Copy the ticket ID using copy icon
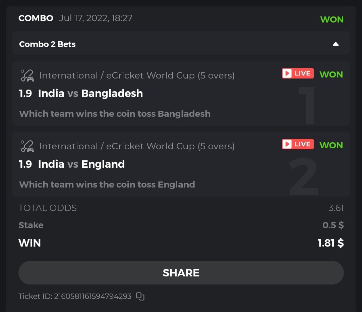 point(140,296)
